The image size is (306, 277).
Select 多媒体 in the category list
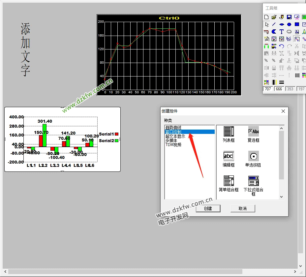[x=171, y=140]
